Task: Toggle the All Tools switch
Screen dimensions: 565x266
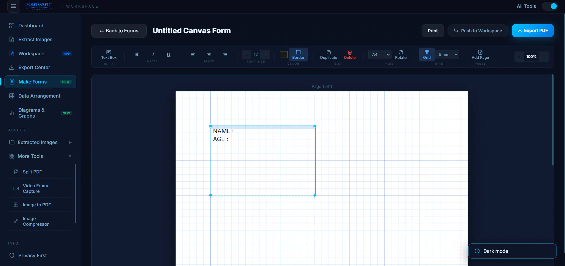Action: tap(550, 6)
